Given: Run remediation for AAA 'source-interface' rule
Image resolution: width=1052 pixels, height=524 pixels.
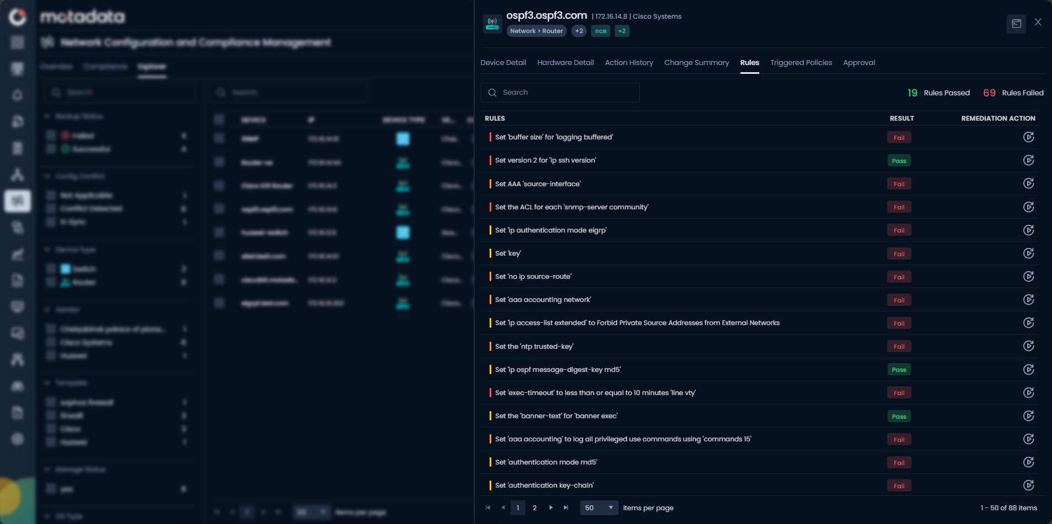Looking at the screenshot, I should coord(1028,183).
